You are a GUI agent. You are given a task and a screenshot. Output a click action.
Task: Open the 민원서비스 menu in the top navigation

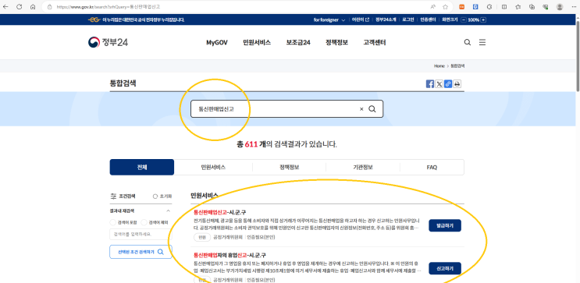click(257, 42)
